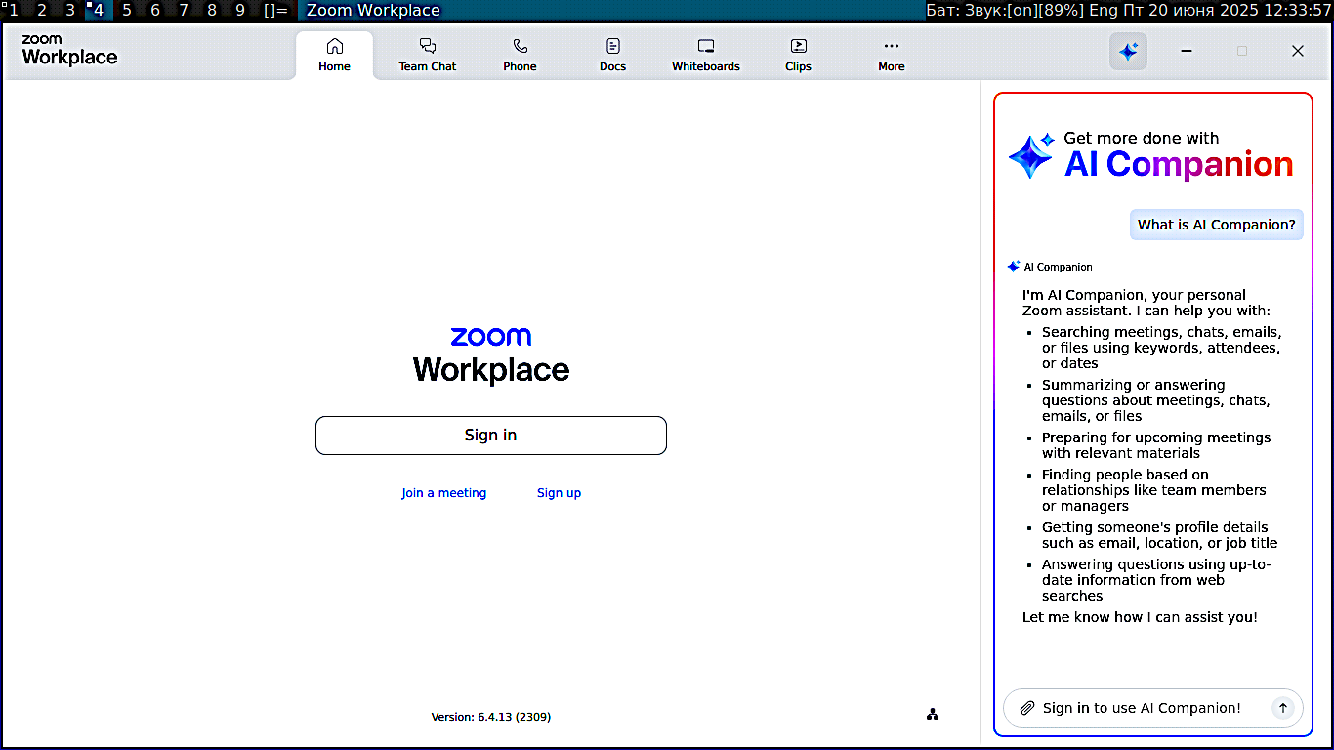Click the Version: 6.4.13 (2309) text
The height and width of the screenshot is (750, 1334).
pos(490,717)
